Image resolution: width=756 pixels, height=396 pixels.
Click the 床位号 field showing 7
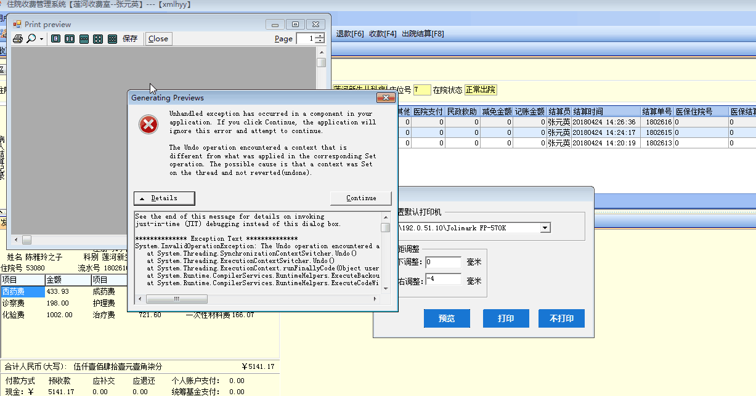click(x=422, y=90)
